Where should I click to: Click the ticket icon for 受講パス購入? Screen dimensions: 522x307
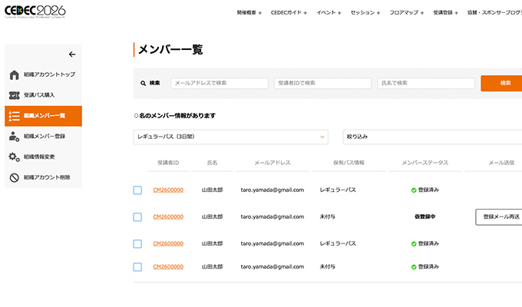14,95
